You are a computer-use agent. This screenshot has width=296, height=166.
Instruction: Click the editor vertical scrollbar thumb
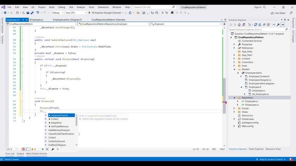224,96
